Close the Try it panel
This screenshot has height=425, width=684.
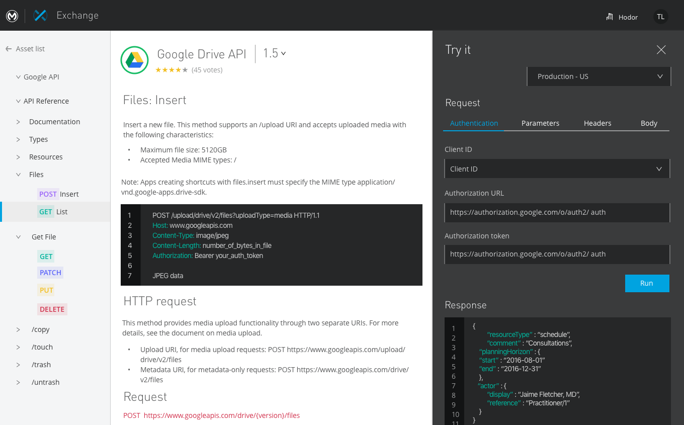click(661, 49)
